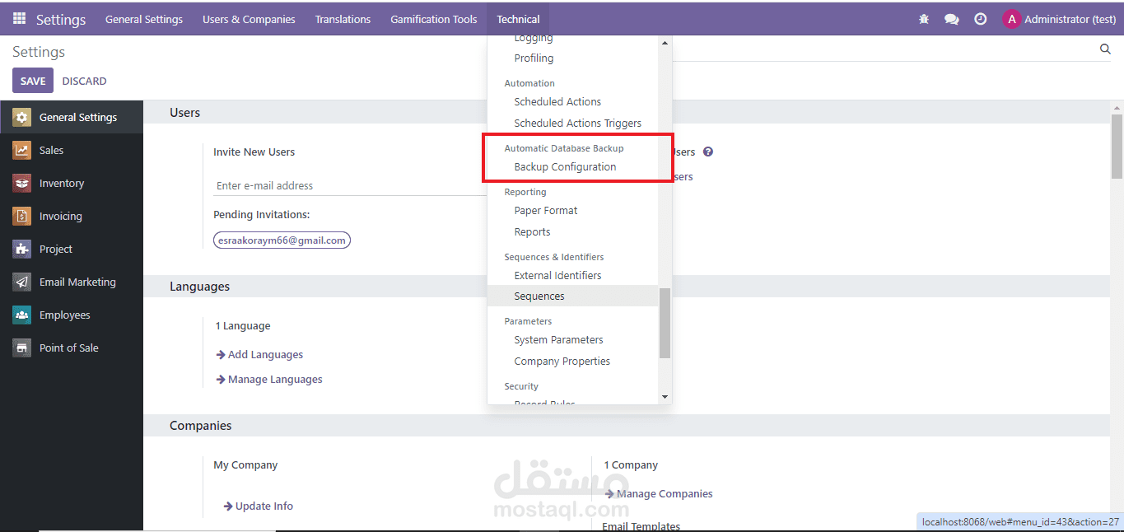
Task: Click the arrow icon beside Update Info
Action: [228, 506]
